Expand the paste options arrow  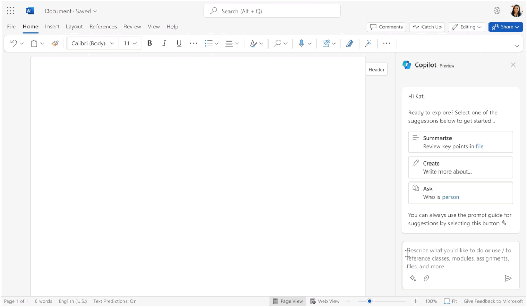pos(42,43)
